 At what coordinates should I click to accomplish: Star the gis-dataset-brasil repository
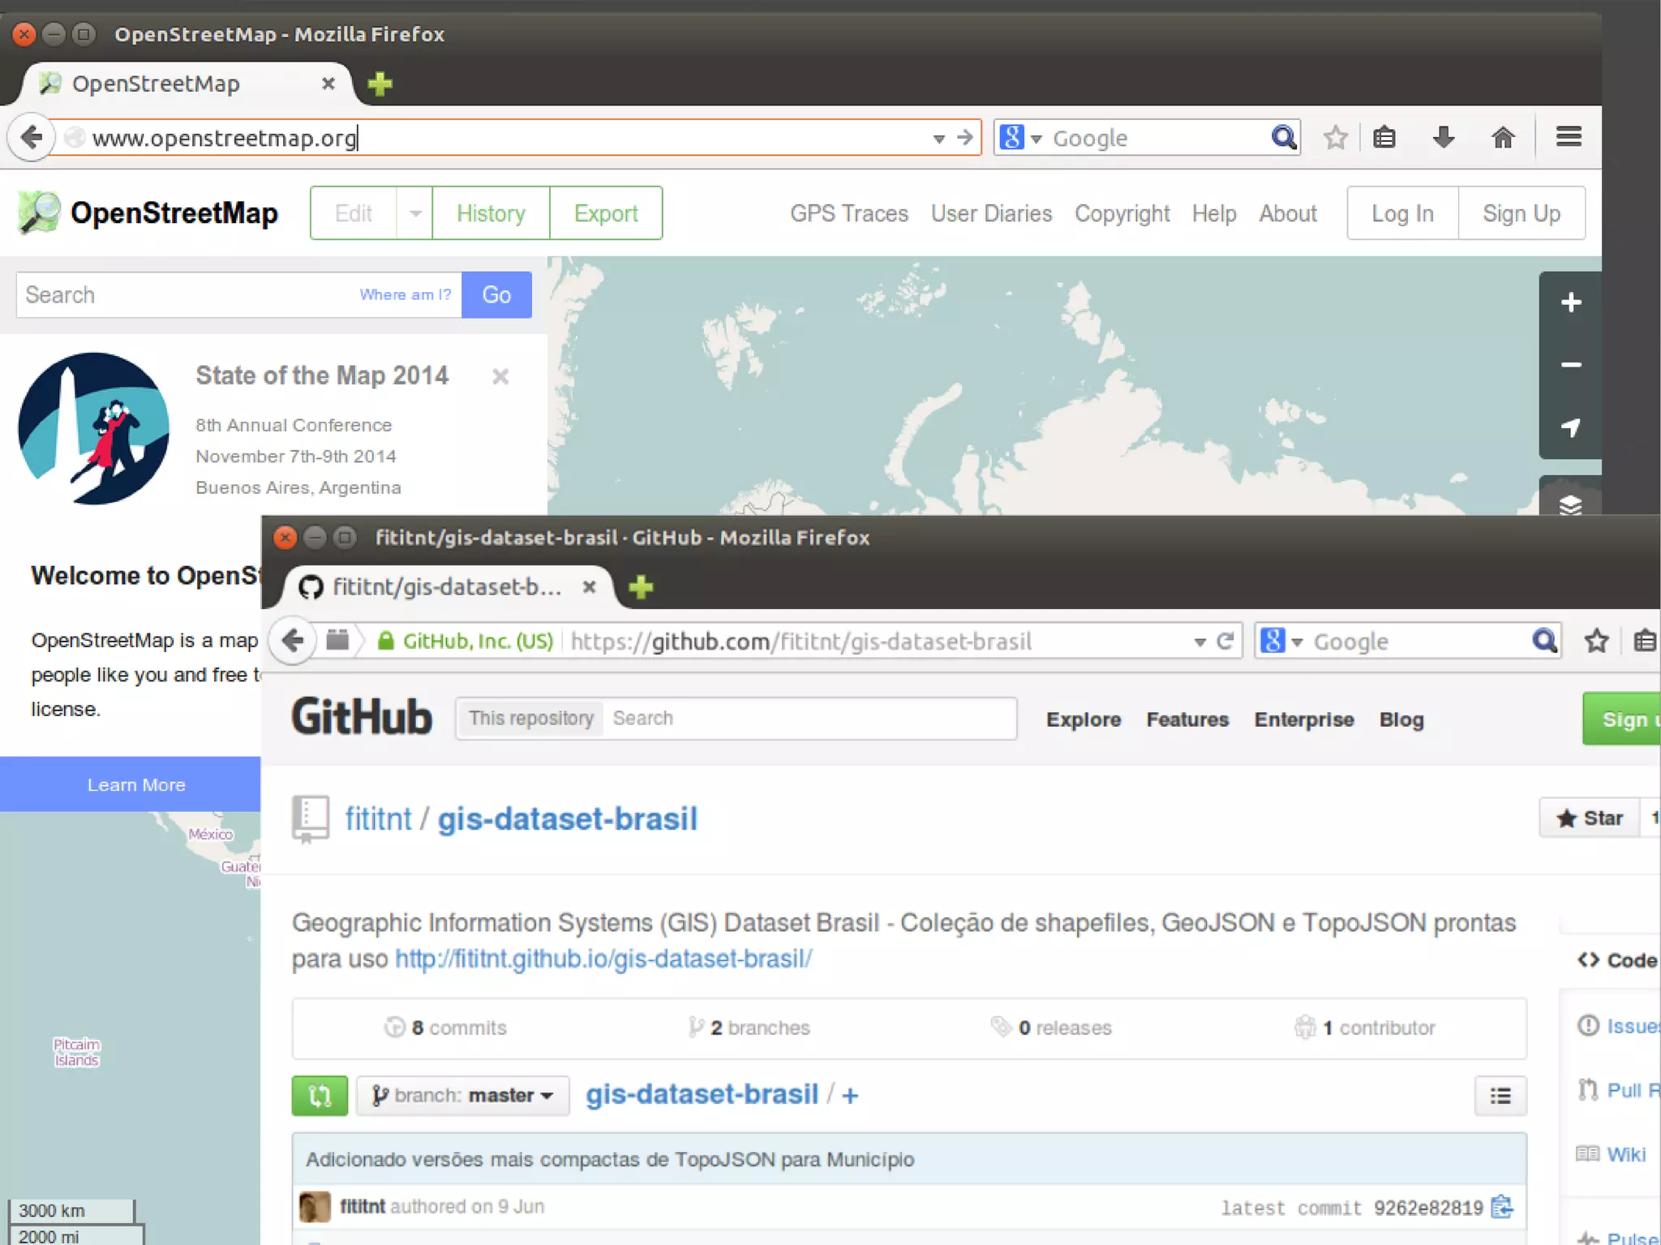pos(1590,818)
